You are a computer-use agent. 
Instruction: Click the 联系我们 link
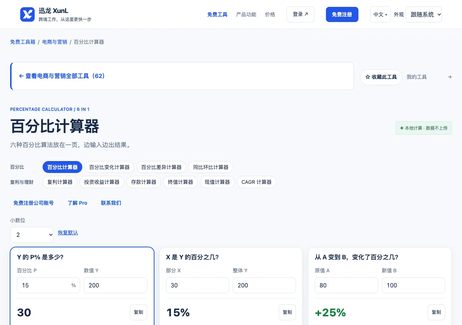[111, 203]
